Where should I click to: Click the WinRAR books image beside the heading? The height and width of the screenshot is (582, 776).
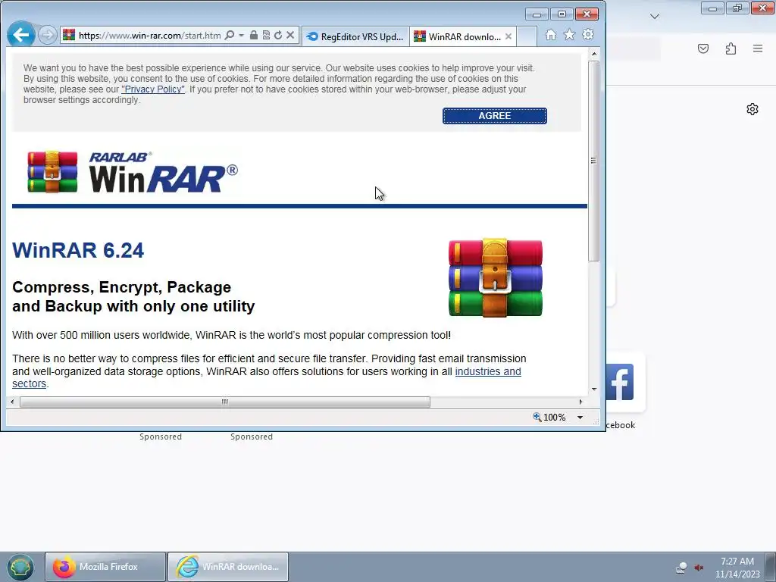coord(496,277)
